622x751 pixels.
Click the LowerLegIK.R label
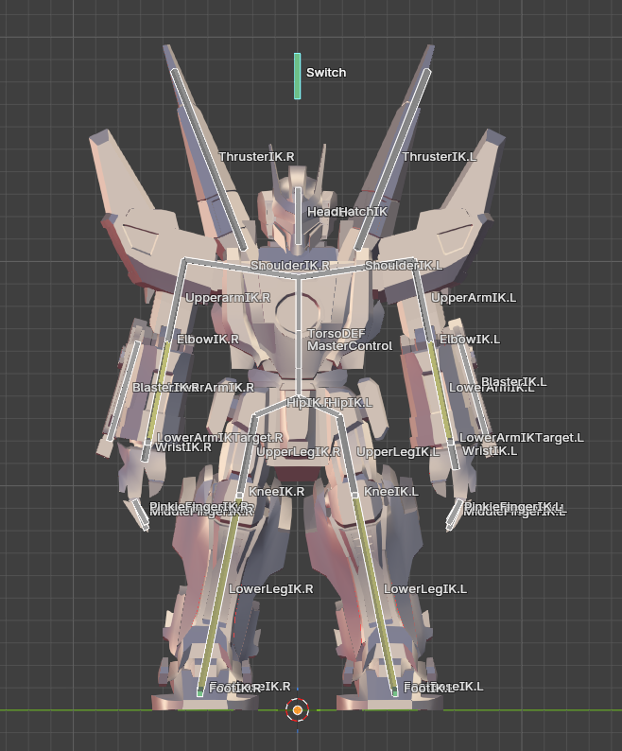coord(271,589)
